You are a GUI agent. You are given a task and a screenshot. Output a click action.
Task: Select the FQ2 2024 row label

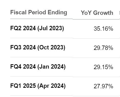pos(23,28)
